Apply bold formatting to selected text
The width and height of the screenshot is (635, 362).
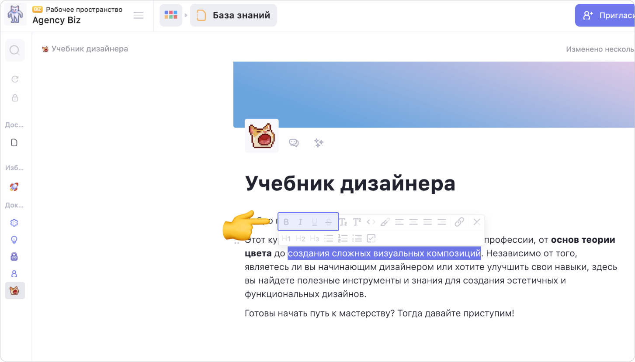click(x=286, y=222)
